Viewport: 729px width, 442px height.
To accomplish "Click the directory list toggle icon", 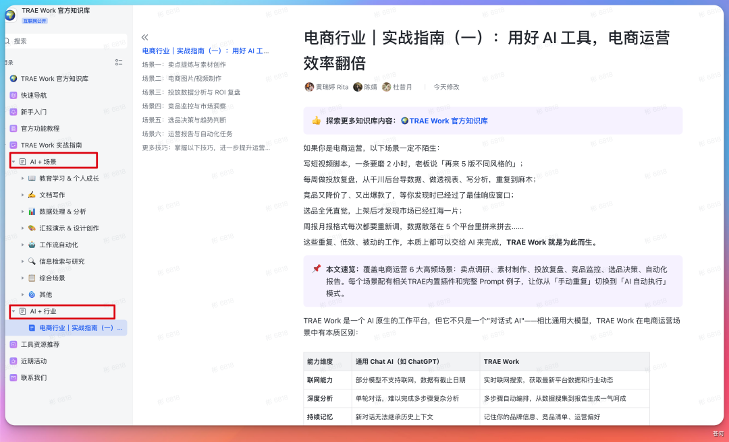I will 119,62.
